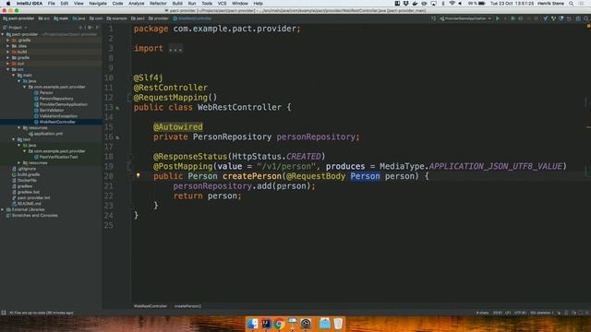Click gutter icon on line 16
Viewport: 591px width, 332px height.
(x=117, y=137)
